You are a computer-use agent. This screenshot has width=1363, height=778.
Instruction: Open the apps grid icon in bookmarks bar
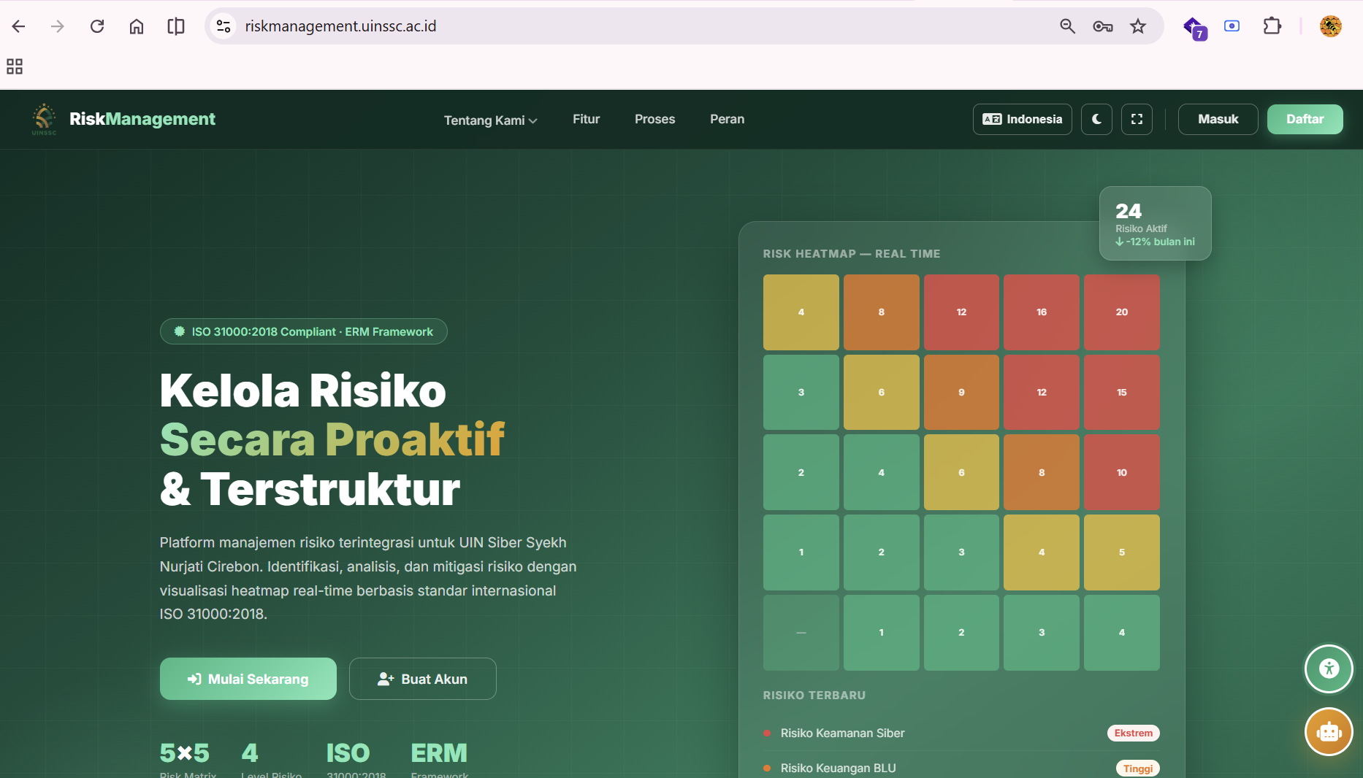pyautogui.click(x=15, y=66)
